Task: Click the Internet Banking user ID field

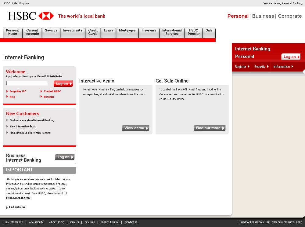Action: (x=27, y=83)
